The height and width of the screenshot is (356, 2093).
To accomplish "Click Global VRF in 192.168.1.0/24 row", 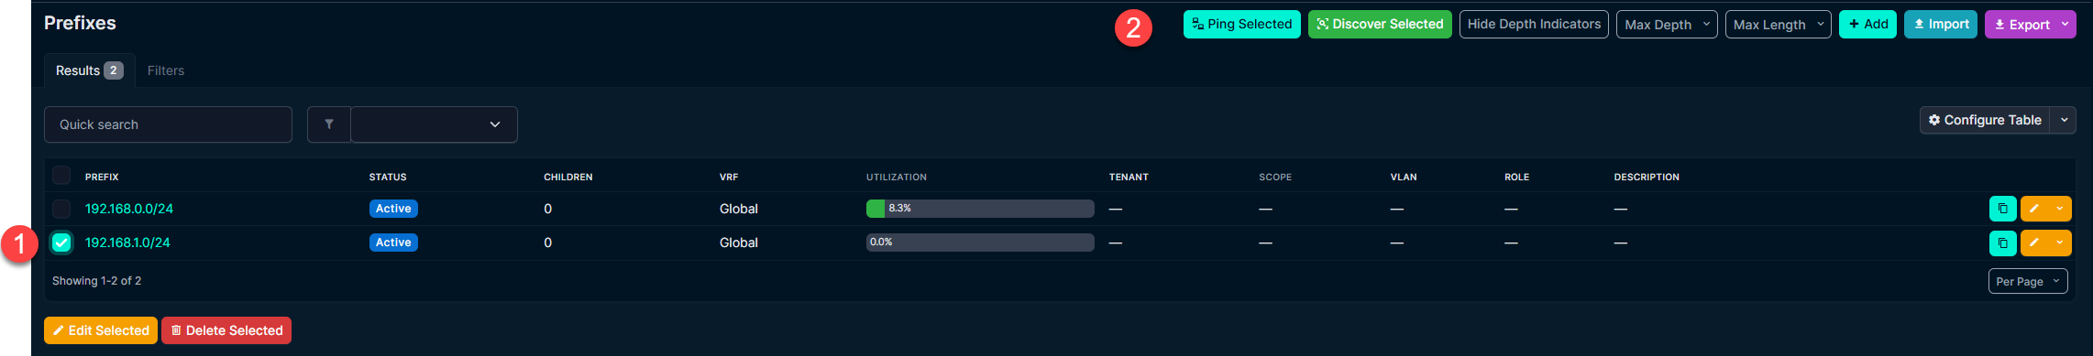I will click(739, 243).
